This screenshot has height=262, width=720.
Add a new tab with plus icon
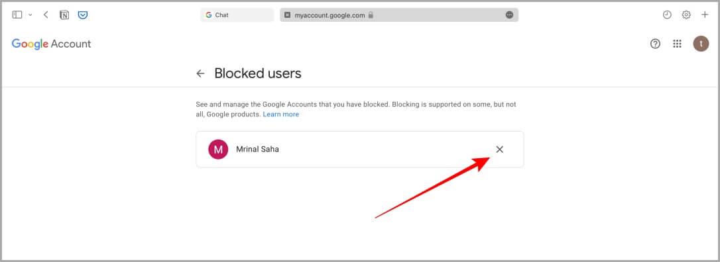705,15
